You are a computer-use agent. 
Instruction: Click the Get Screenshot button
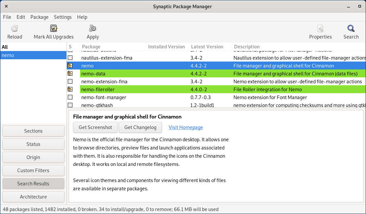point(95,127)
